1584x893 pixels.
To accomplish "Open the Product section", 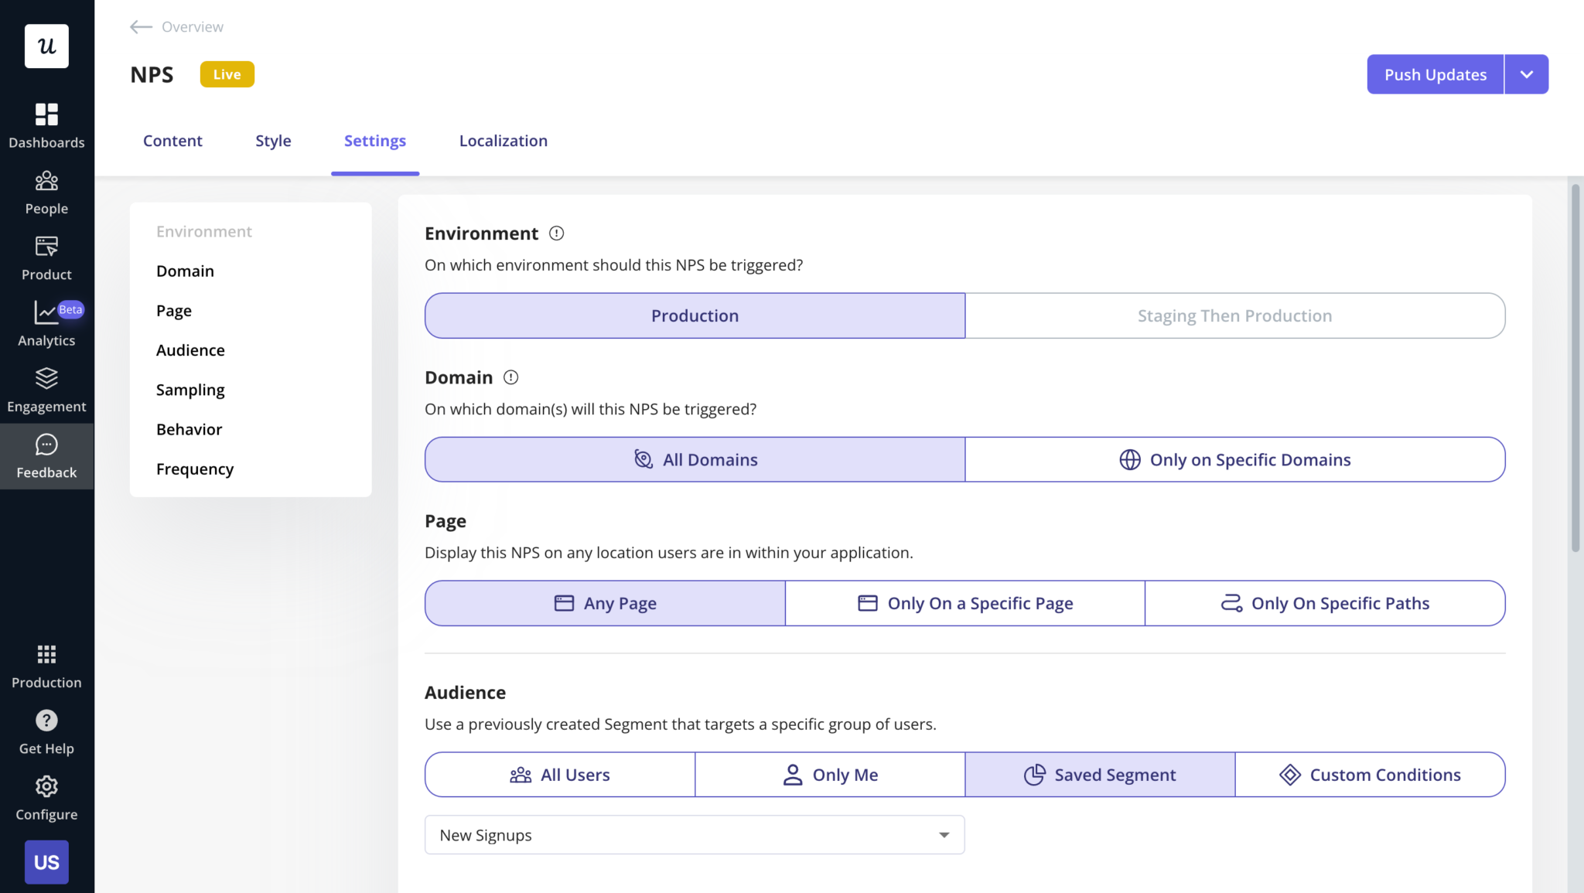I will click(x=46, y=257).
